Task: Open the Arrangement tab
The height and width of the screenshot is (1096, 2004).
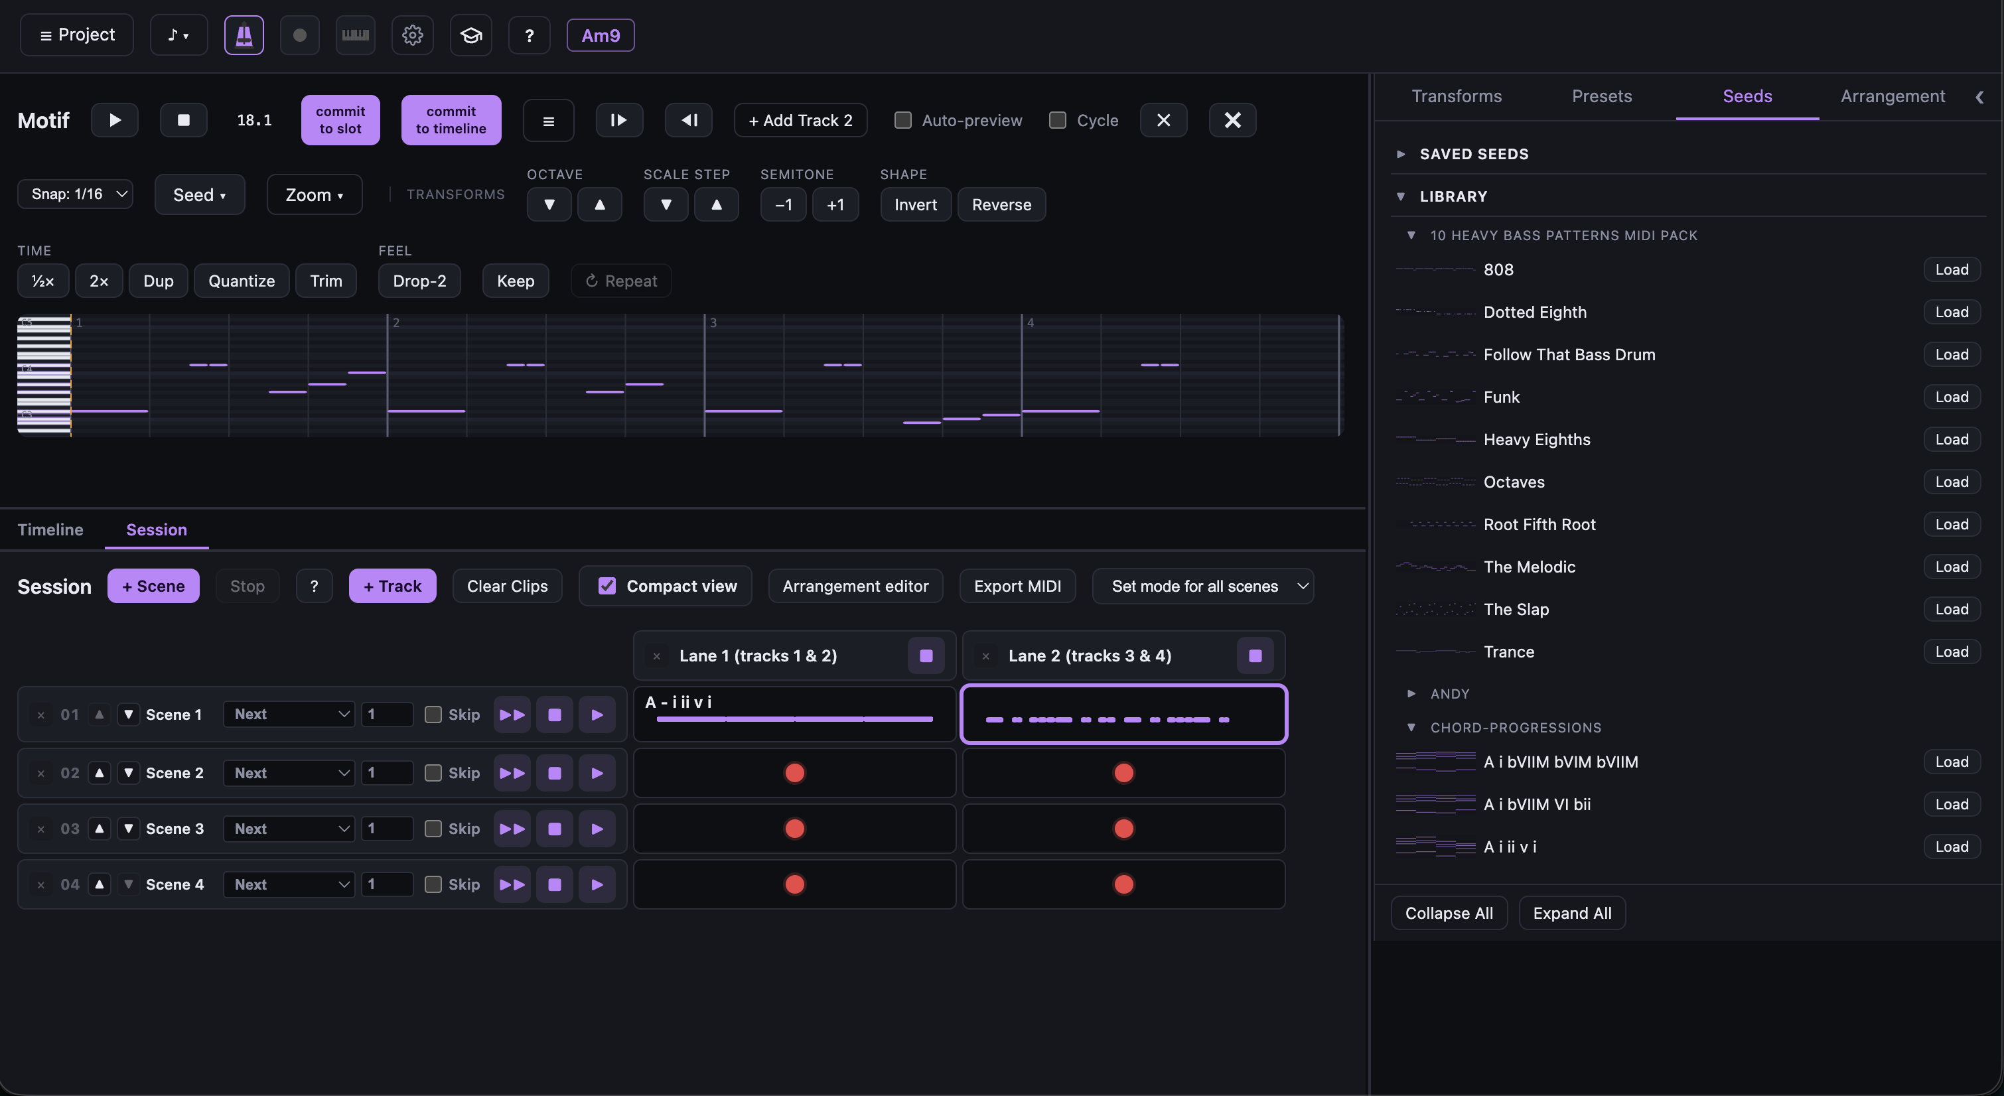Action: pyautogui.click(x=1892, y=96)
